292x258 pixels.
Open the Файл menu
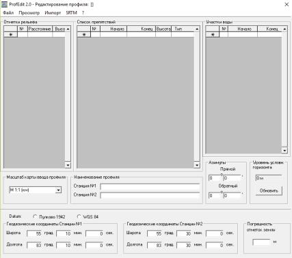[8, 13]
